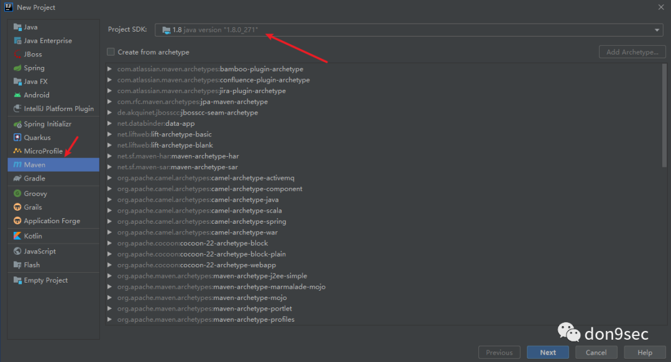671x362 pixels.
Task: Click the Spring leaf icon
Action: coord(17,68)
